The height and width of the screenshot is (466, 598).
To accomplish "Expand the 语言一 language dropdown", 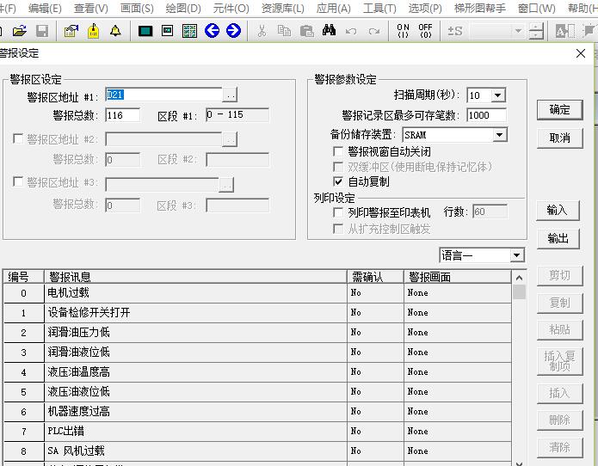I will [516, 255].
